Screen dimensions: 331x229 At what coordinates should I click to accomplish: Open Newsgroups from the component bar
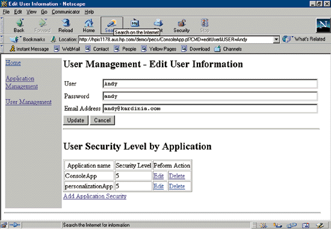(x=291, y=225)
